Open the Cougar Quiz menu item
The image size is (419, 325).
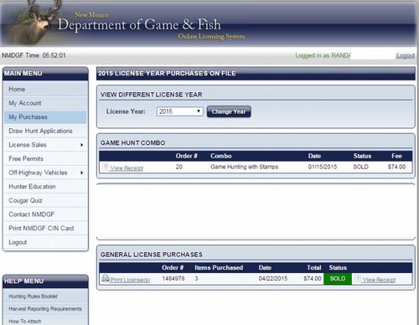pyautogui.click(x=25, y=200)
